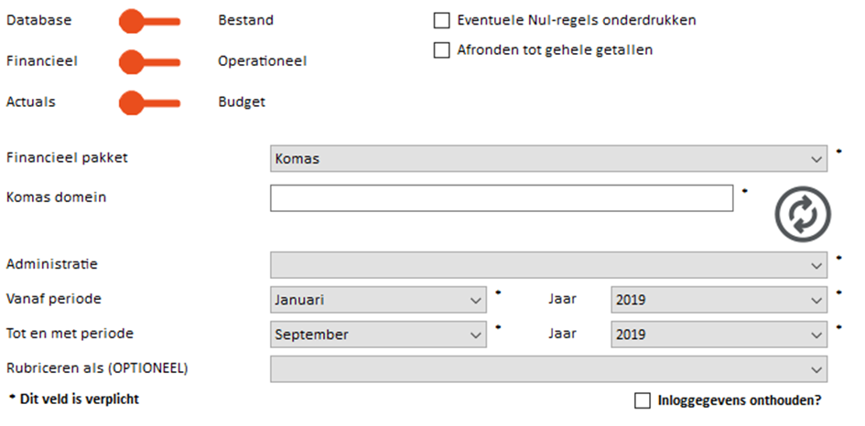Open the Vanaf periode month dropdown
Image resolution: width=865 pixels, height=426 pixels.
pos(378,300)
